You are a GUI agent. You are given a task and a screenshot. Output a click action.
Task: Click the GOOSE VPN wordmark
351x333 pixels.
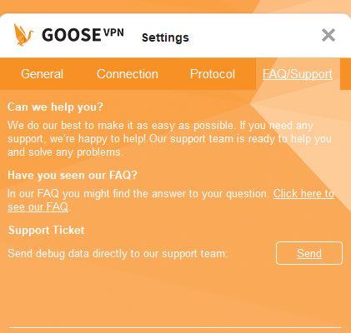[x=83, y=35]
